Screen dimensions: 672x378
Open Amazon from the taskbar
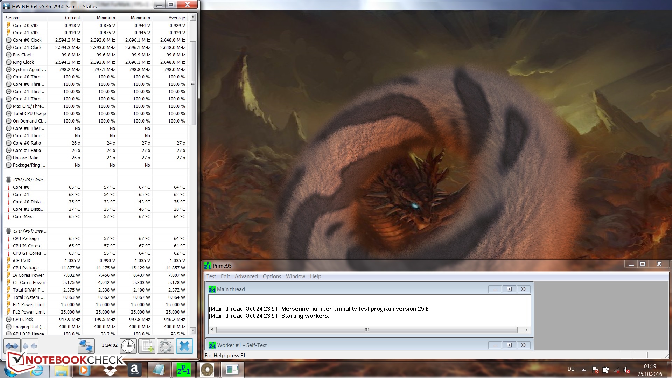134,370
